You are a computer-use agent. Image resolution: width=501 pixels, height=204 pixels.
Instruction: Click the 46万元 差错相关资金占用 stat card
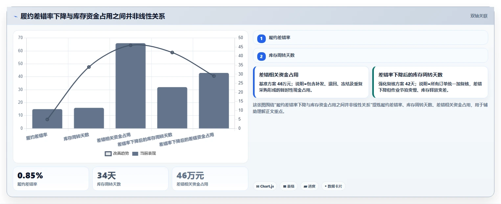point(210,179)
